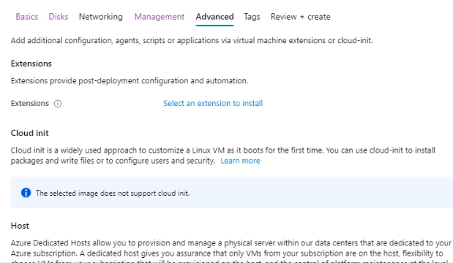This screenshot has height=263, width=453.
Task: Click the bold Extensions section heading
Action: pyautogui.click(x=31, y=64)
